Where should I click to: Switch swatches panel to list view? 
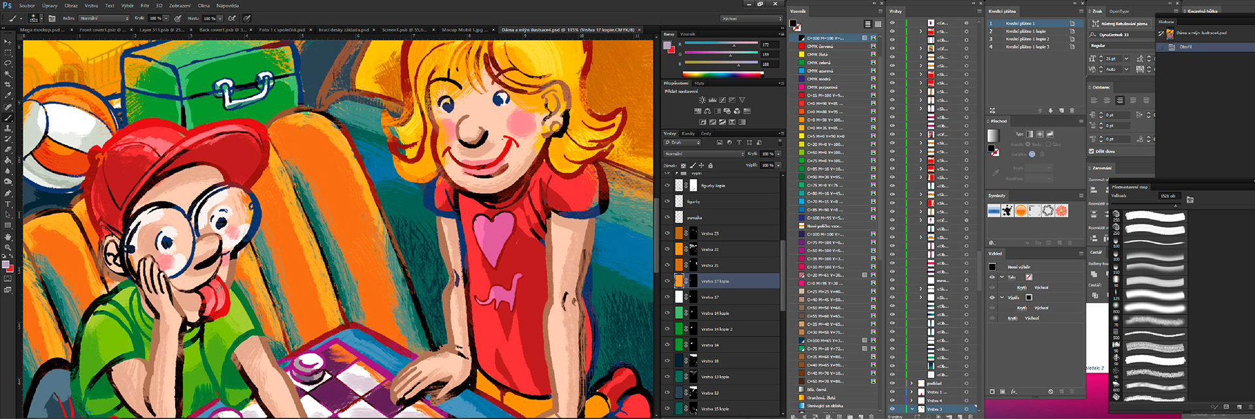coord(867,24)
